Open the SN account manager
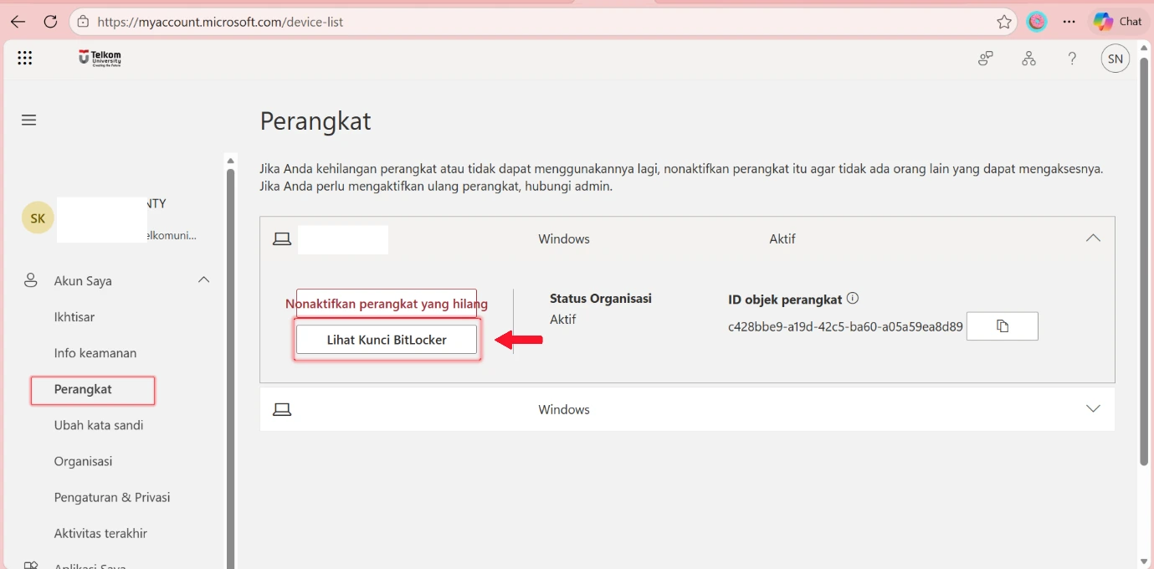 click(1115, 59)
